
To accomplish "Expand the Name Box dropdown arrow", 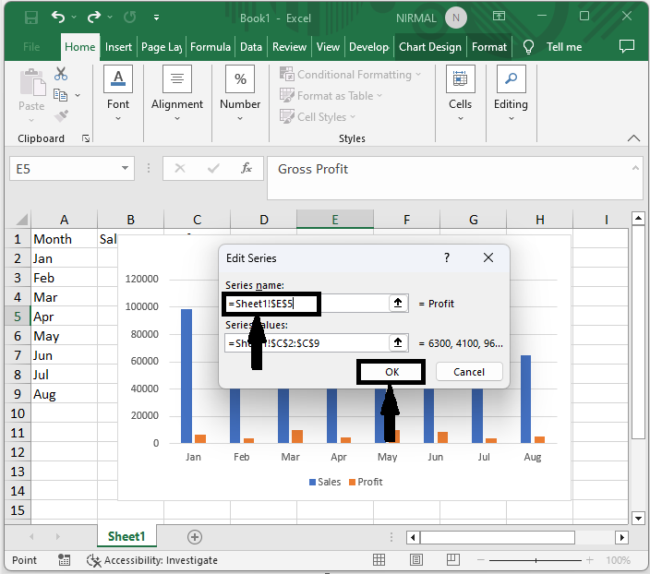I will (126, 169).
